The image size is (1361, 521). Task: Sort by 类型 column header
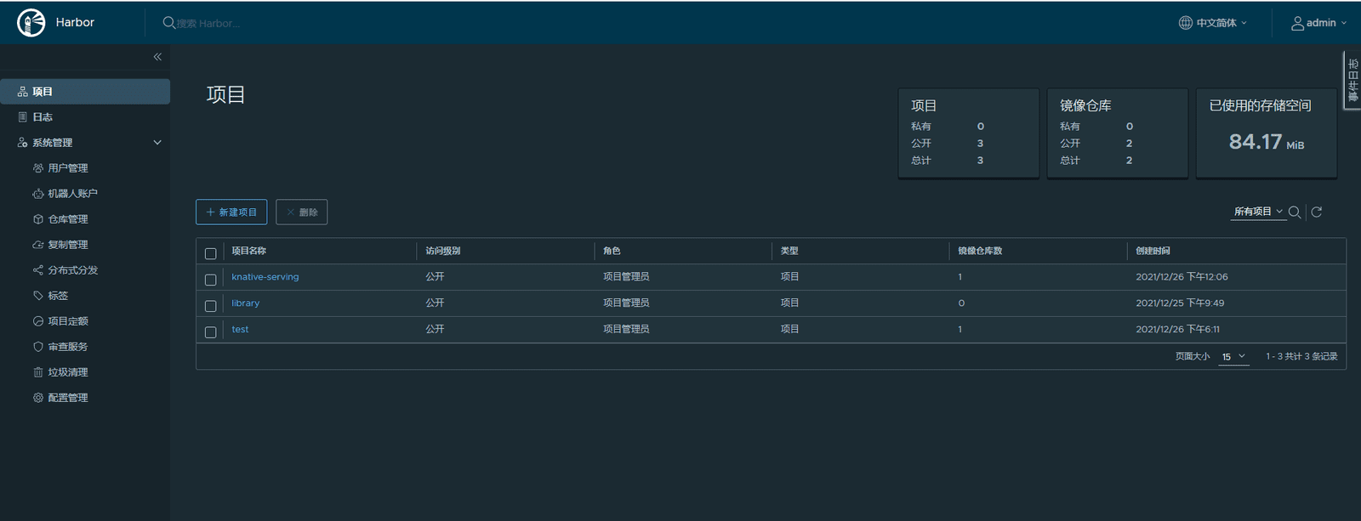[789, 251]
